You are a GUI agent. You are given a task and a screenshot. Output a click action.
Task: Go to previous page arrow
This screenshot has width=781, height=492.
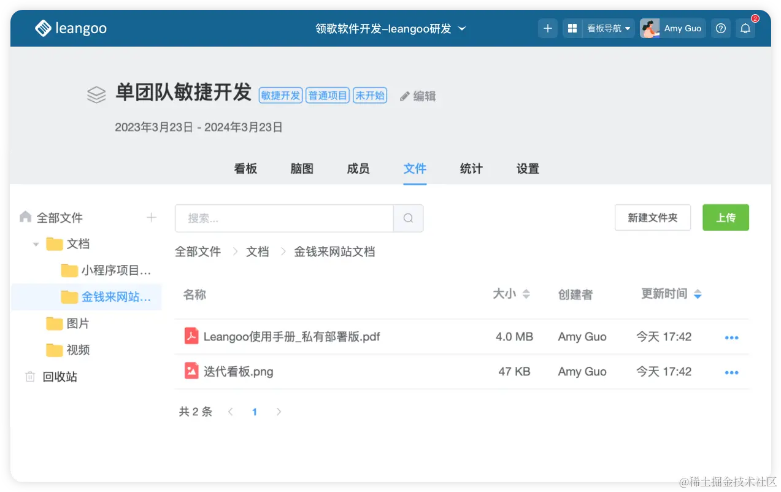click(231, 412)
